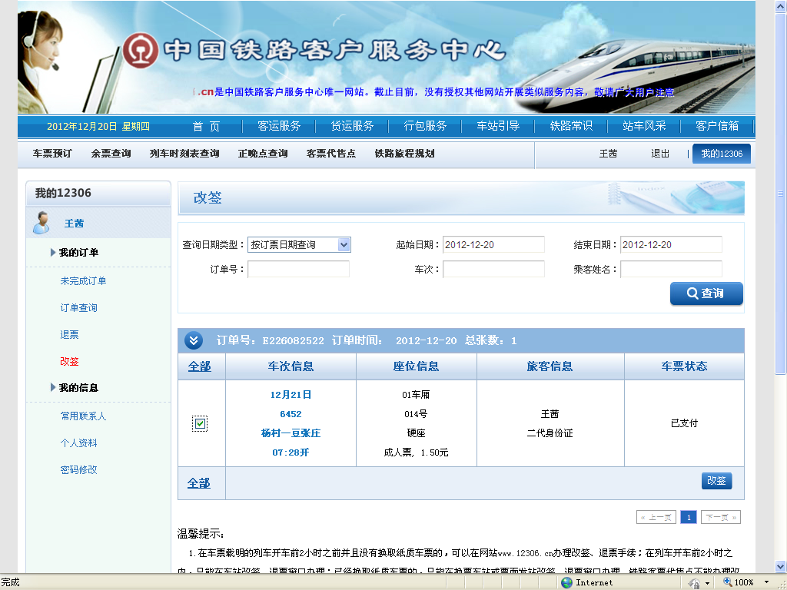Image resolution: width=787 pixels, height=590 pixels.
Task: Focus the 结束日期 date field
Action: point(671,245)
